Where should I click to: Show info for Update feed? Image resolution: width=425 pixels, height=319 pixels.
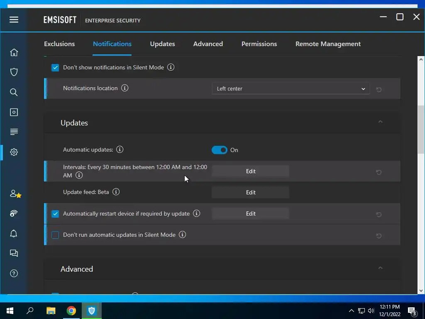(116, 192)
